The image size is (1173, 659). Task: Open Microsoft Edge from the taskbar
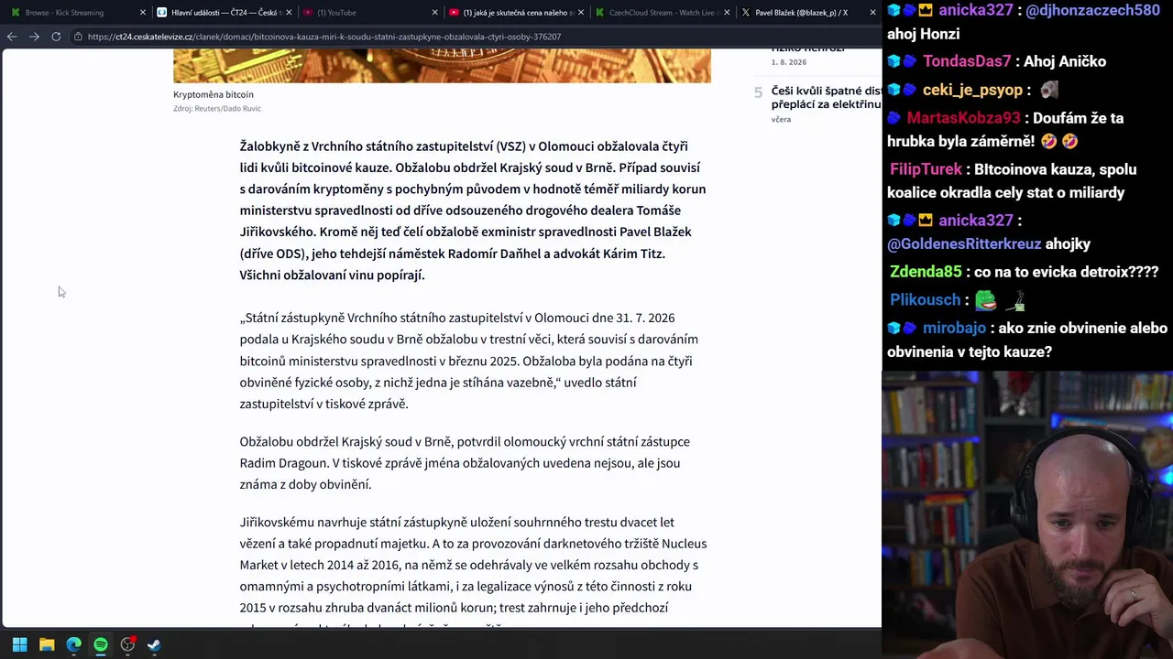tap(73, 644)
